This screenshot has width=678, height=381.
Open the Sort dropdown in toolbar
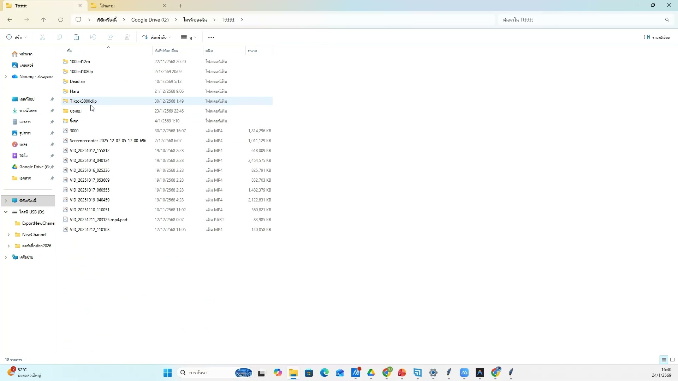coord(157,37)
